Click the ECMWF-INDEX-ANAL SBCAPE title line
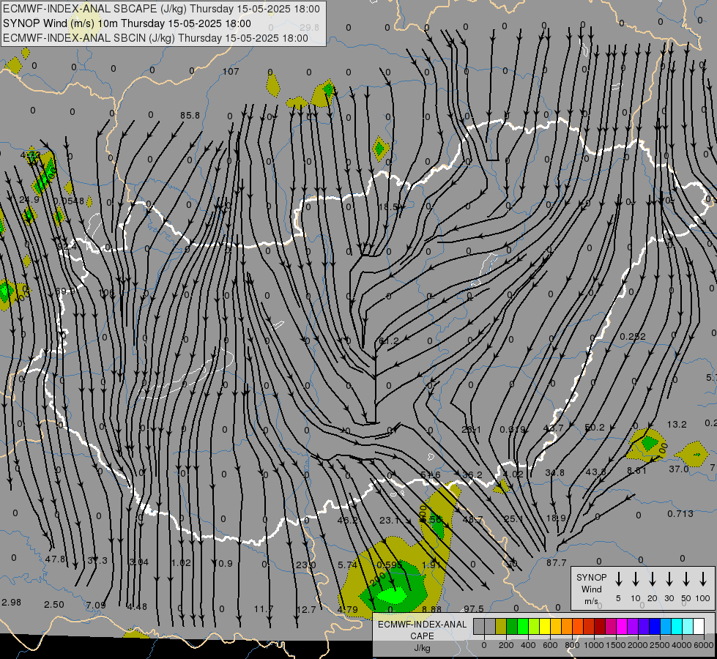 (x=161, y=9)
